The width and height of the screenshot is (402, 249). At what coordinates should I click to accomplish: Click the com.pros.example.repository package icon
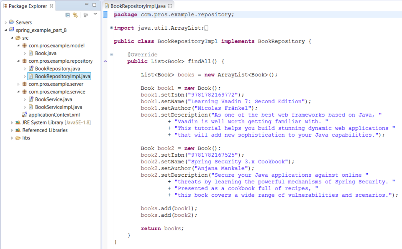coord(24,61)
